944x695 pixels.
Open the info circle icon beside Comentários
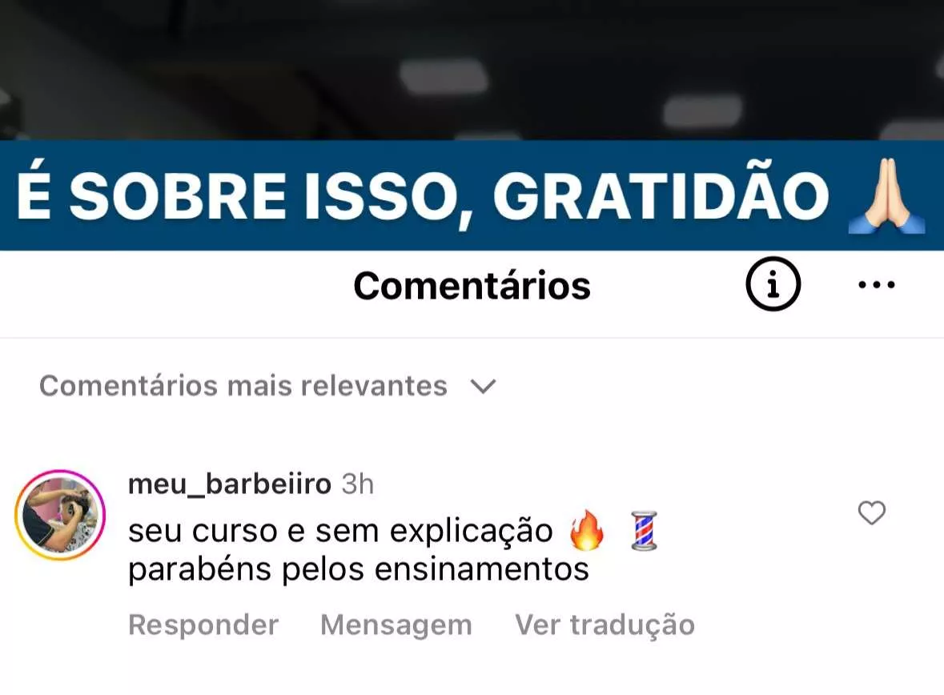[x=773, y=283]
